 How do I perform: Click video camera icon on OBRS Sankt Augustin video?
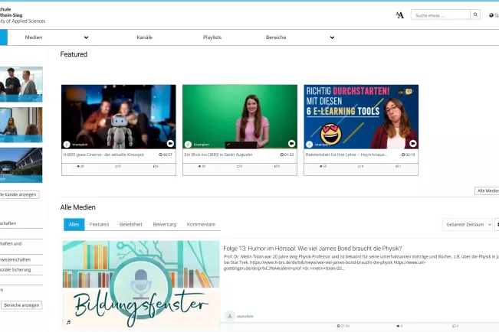coord(291,143)
